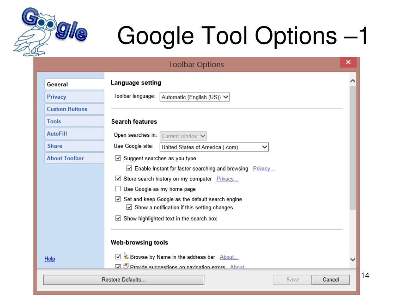Select the General tab

pyautogui.click(x=74, y=84)
